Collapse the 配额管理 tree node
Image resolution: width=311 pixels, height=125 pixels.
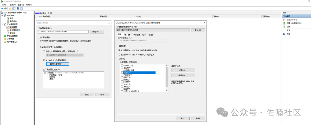pyautogui.click(x=2, y=15)
